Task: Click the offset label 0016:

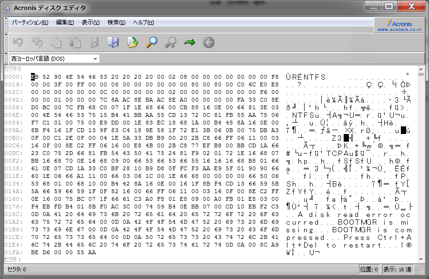Action: pos(14,84)
